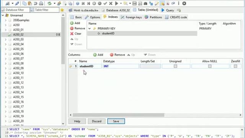Expand the A350_17 database node
Screen dimensions: 245x138
tap(6, 107)
